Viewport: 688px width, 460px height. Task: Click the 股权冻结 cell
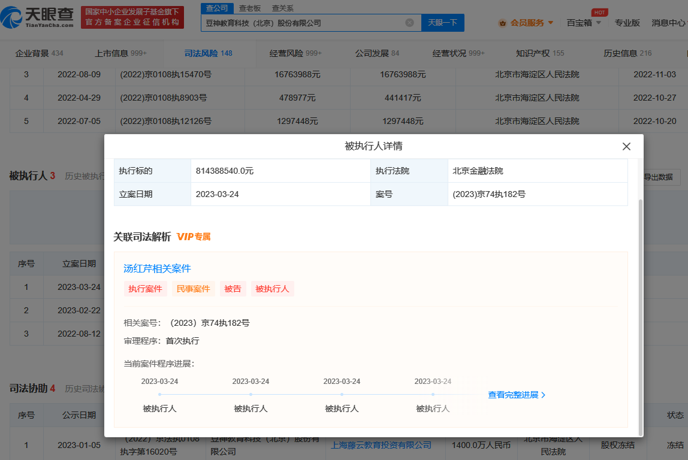click(617, 446)
